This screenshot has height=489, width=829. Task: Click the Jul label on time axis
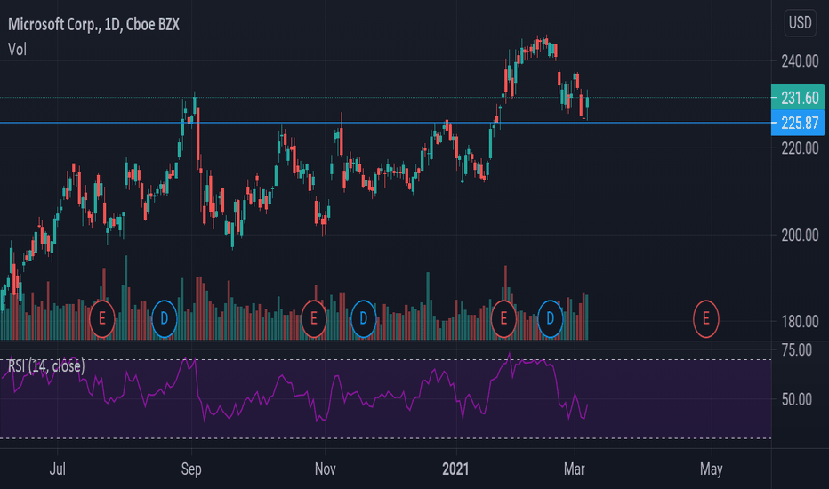(57, 469)
